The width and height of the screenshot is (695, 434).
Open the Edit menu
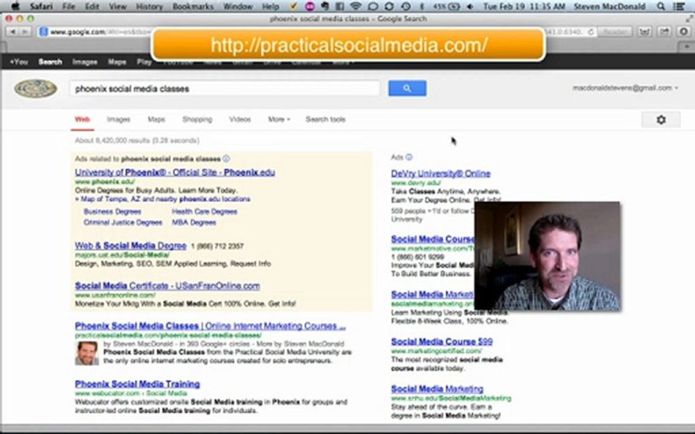coord(92,6)
